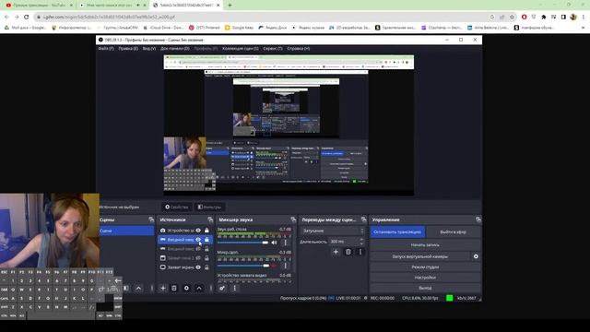
Task: Hide the screen capture source eye icon
Action: pyautogui.click(x=198, y=267)
